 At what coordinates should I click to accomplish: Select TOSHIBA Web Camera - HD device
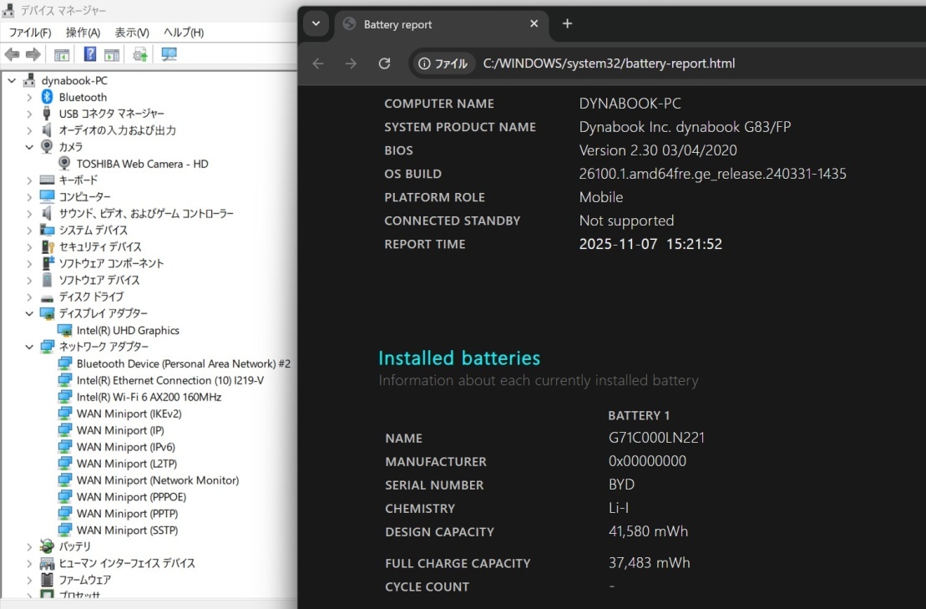tap(142, 164)
